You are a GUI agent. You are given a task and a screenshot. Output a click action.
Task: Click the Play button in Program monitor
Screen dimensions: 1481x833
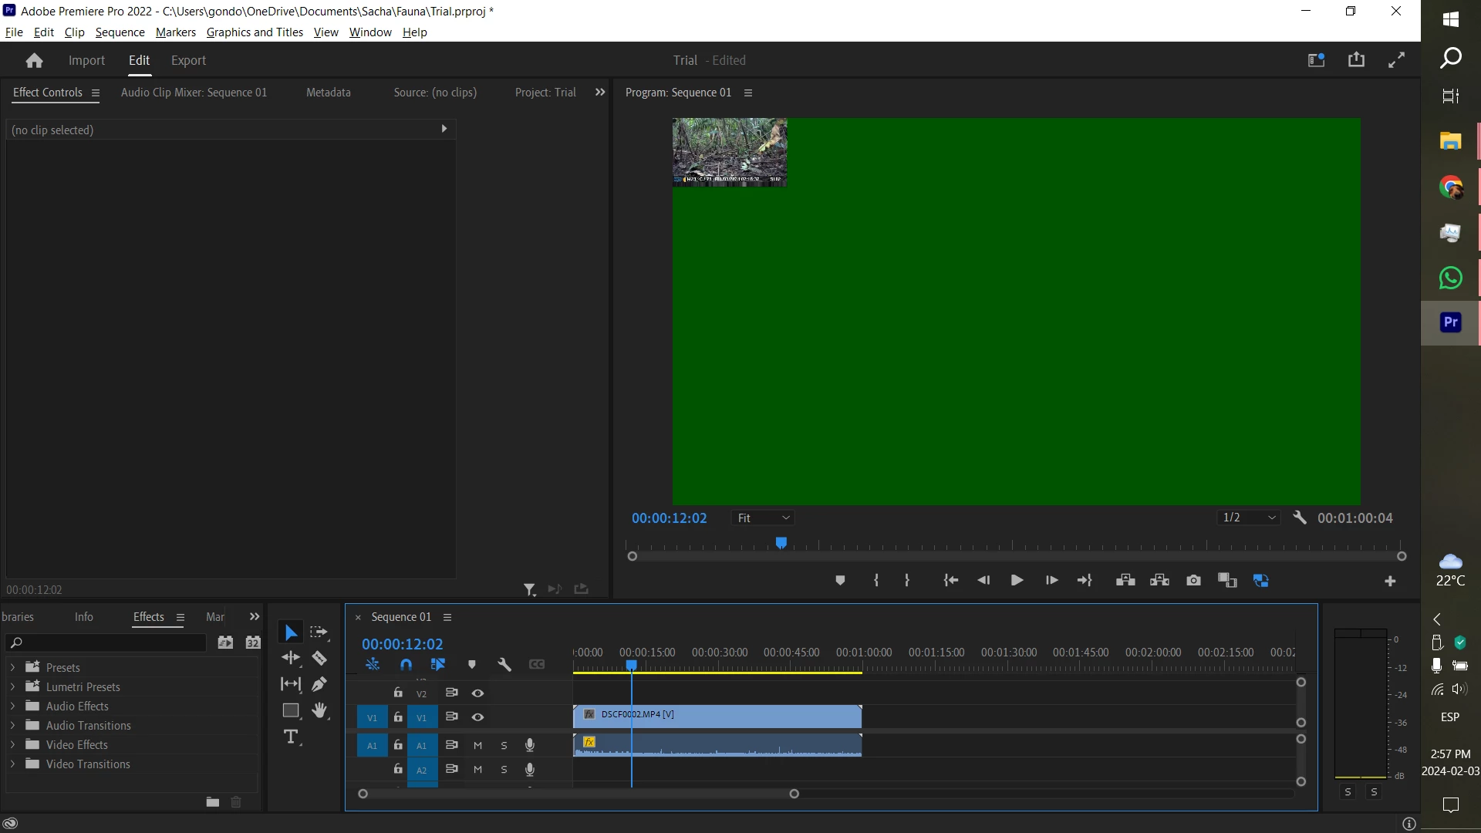click(1017, 581)
